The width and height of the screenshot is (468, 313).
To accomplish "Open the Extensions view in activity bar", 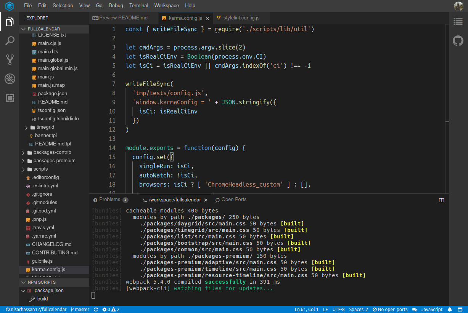I will pyautogui.click(x=10, y=97).
